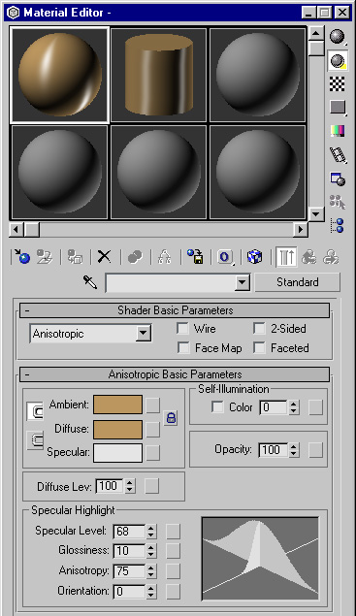
Task: Click the Diffuse map button
Action: (153, 430)
